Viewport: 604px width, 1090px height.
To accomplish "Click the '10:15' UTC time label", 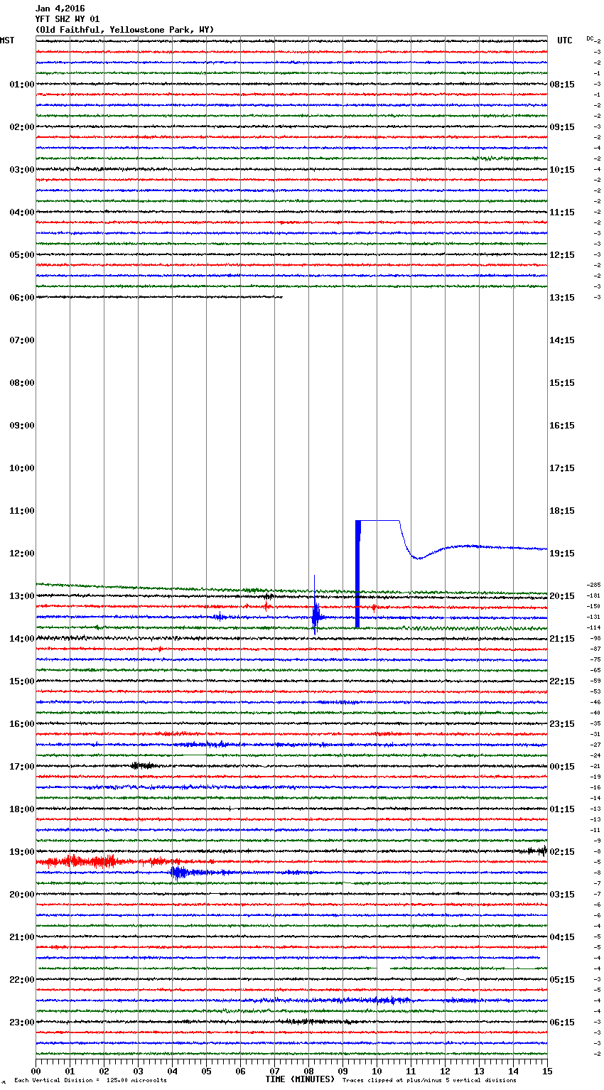I will 562,170.
